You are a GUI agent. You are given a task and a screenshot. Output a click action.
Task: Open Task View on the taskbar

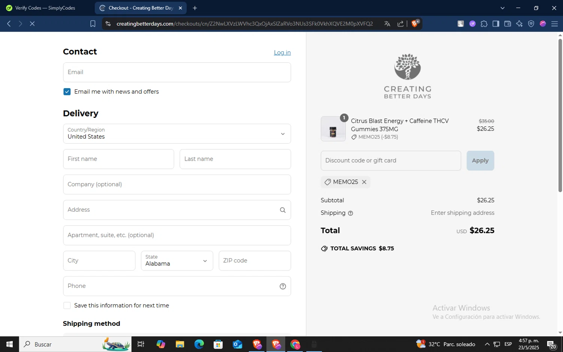(141, 344)
